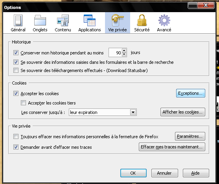Enable Se souvenir des téléchargements effectués
The height and width of the screenshot is (184, 219).
coord(16,70)
